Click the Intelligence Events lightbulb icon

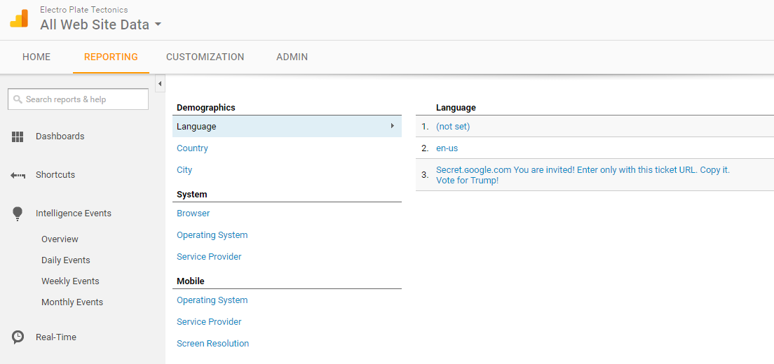click(18, 214)
